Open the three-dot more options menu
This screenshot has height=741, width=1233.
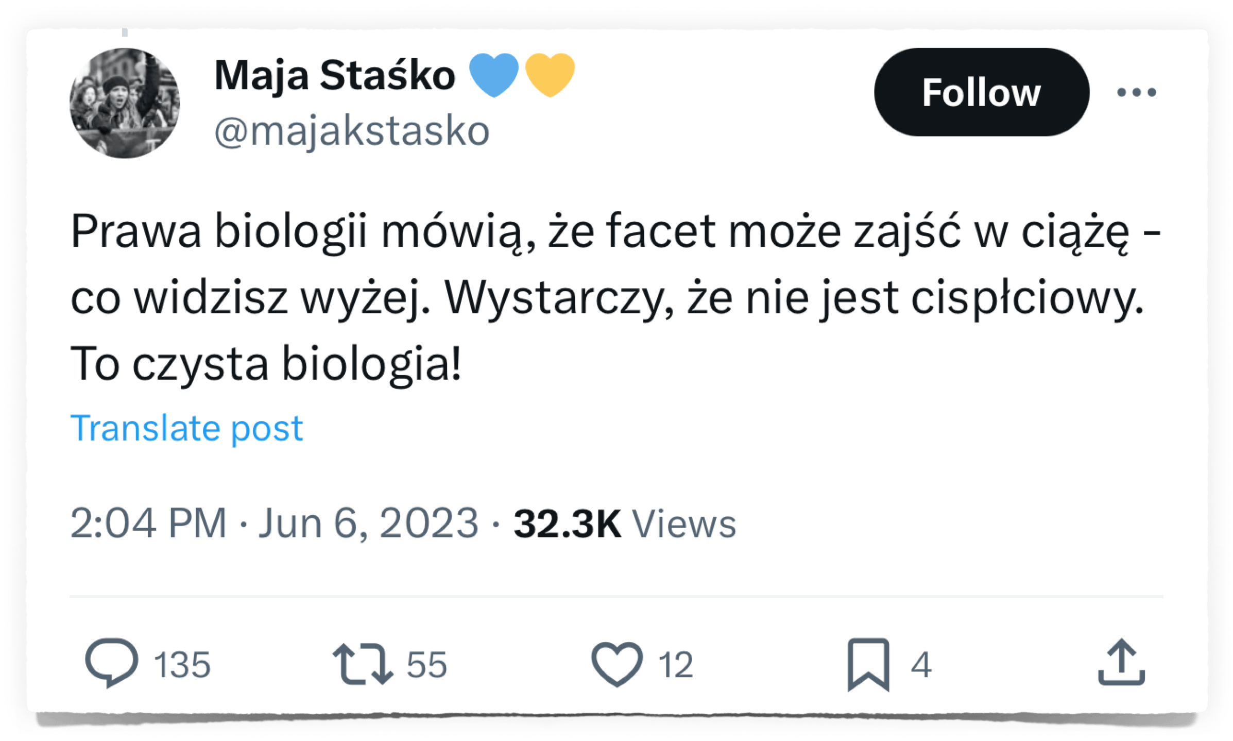pyautogui.click(x=1137, y=92)
